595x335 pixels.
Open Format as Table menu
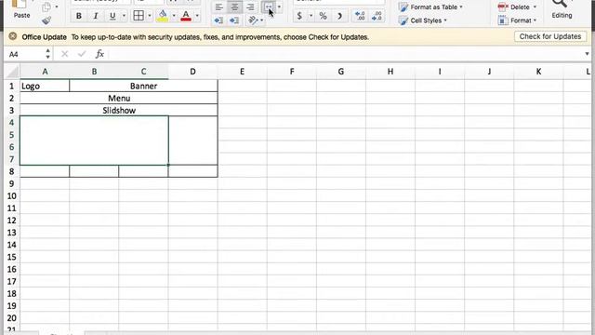(x=431, y=7)
